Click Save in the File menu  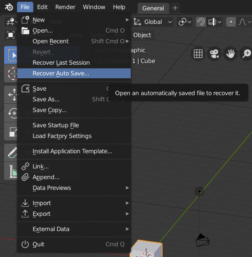[74, 89]
